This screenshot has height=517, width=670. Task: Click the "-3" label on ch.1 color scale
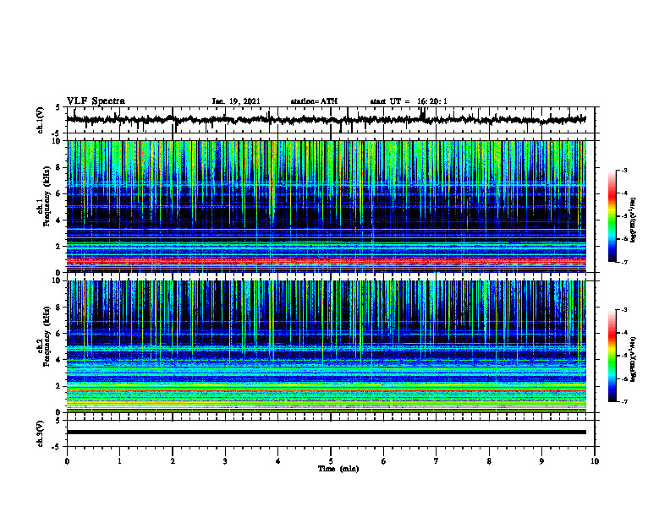623,170
